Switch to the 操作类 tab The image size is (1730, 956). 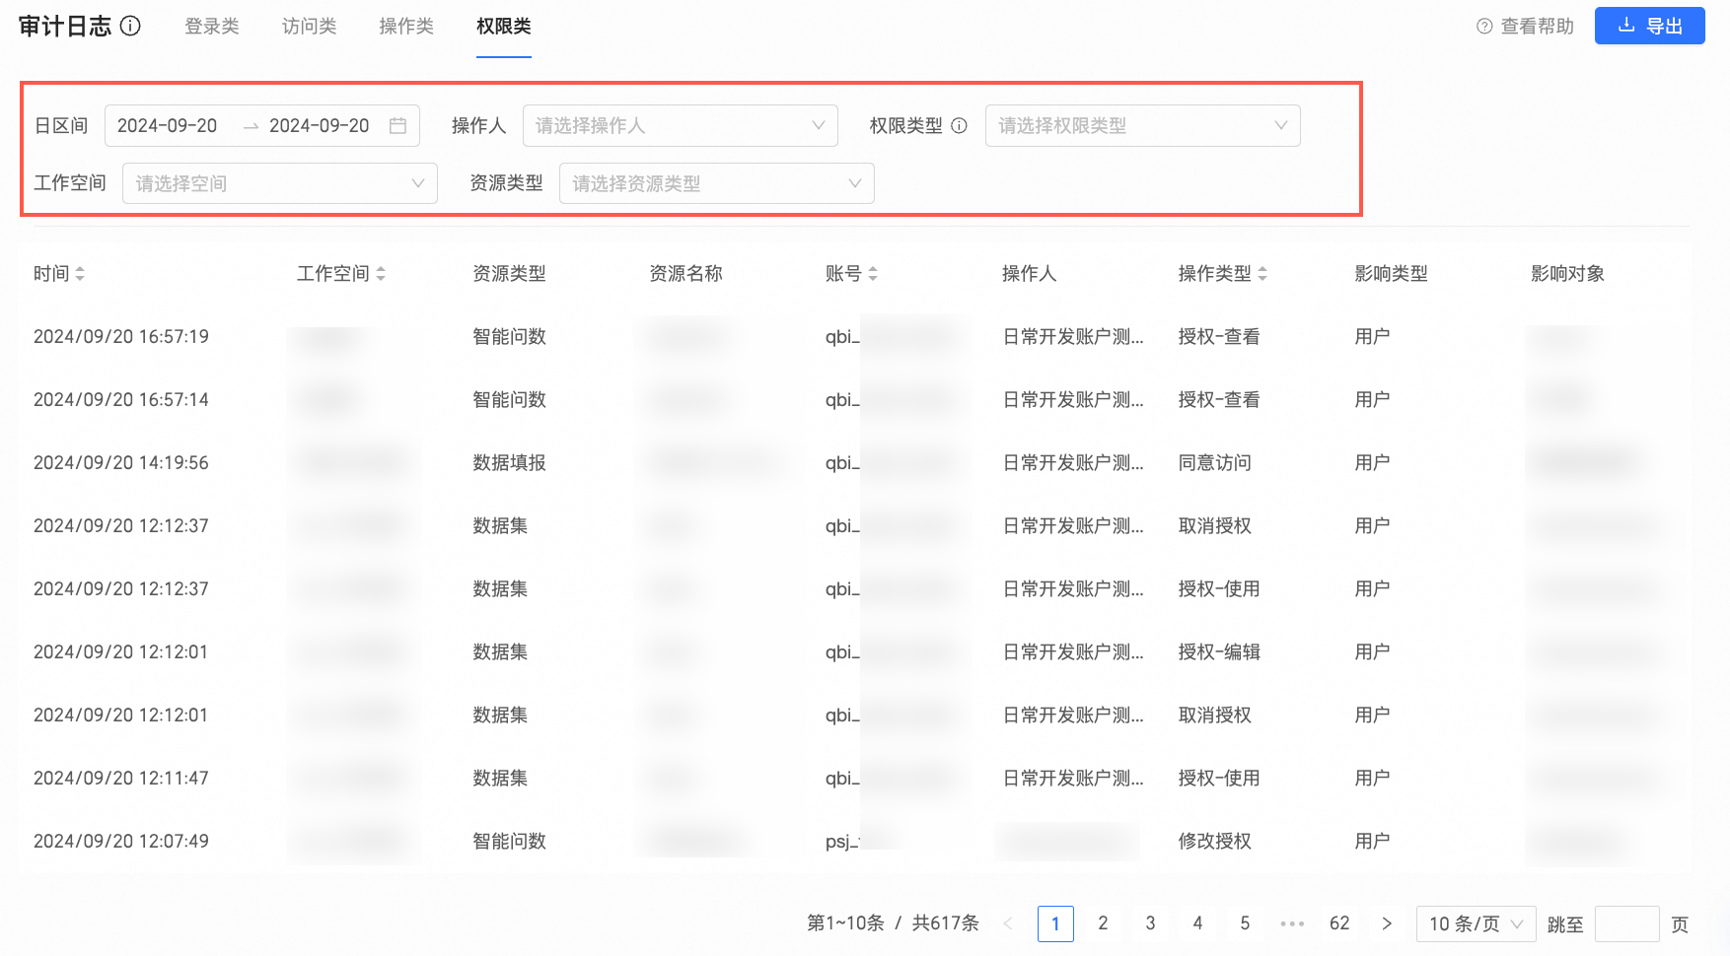point(406,27)
